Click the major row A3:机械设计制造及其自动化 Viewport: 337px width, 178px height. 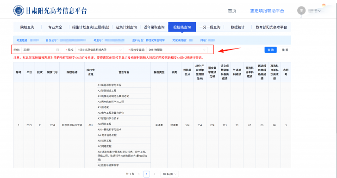[x=124, y=96]
